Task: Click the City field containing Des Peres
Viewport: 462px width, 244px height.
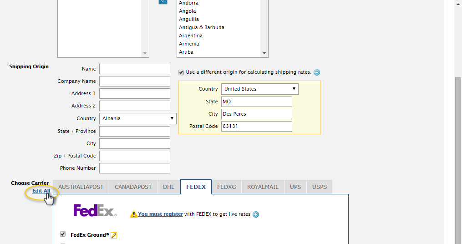Action: coord(257,114)
